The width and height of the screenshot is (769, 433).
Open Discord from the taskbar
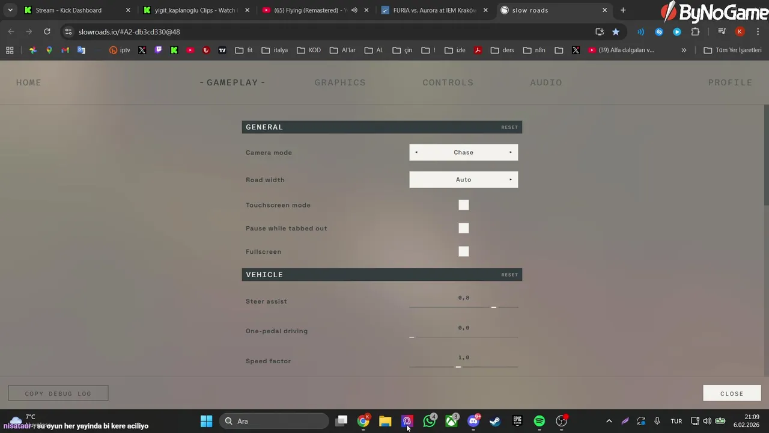click(x=473, y=421)
